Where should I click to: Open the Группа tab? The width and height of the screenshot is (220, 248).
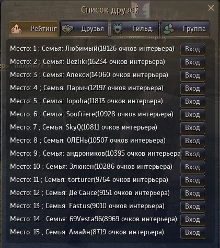pyautogui.click(x=186, y=29)
